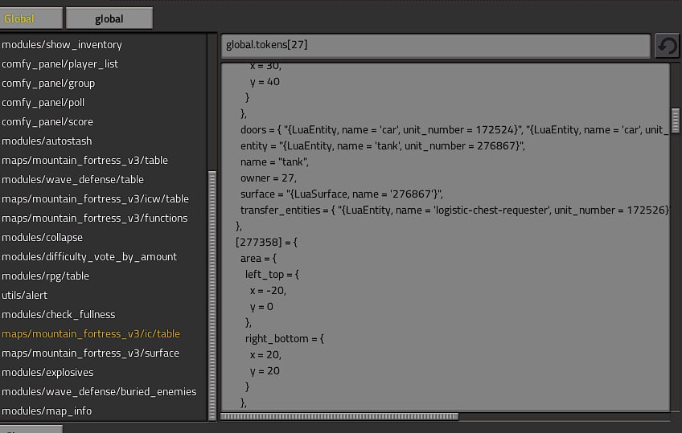Click the doors = line in the output
The image size is (682, 433).
[454, 130]
